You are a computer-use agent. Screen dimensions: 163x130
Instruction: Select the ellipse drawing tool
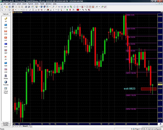[26, 10]
